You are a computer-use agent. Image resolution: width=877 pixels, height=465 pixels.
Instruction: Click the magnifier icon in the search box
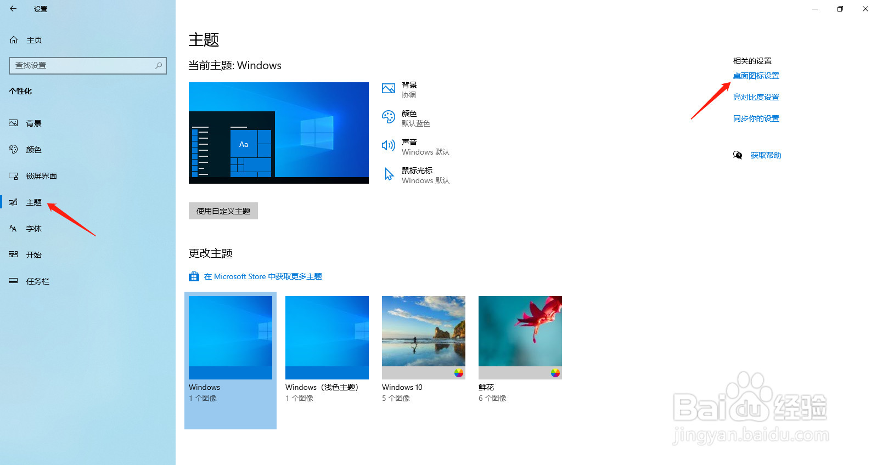(159, 65)
